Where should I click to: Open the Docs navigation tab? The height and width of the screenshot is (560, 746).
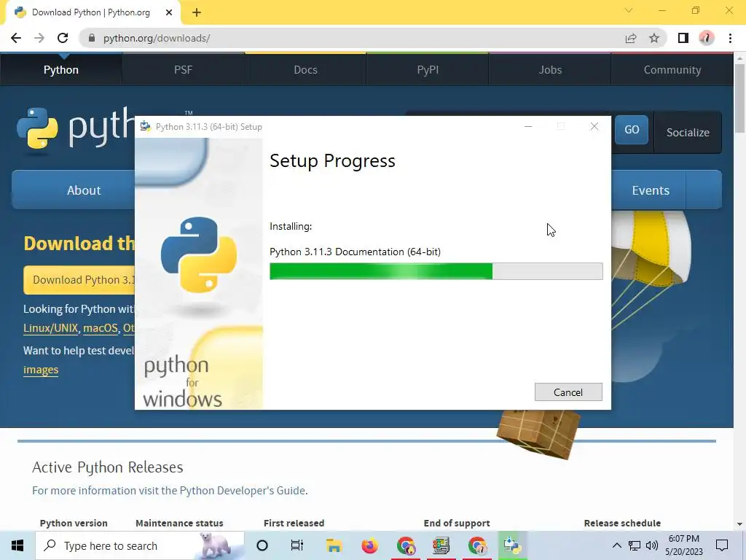pyautogui.click(x=305, y=69)
